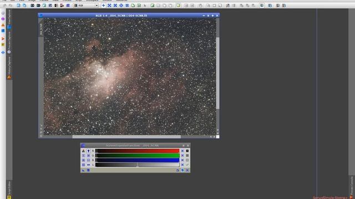Select the up-arrow edit mode in ScreenTransferFunction
Screen dimensions: 355x199
click(88, 151)
